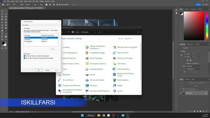
Task: Click Background layer thumbnail
Action: (x=184, y=93)
